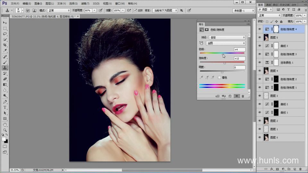The height and width of the screenshot is (173, 308).
Task: Hide the 图层 5 layer
Action: tap(260, 37)
